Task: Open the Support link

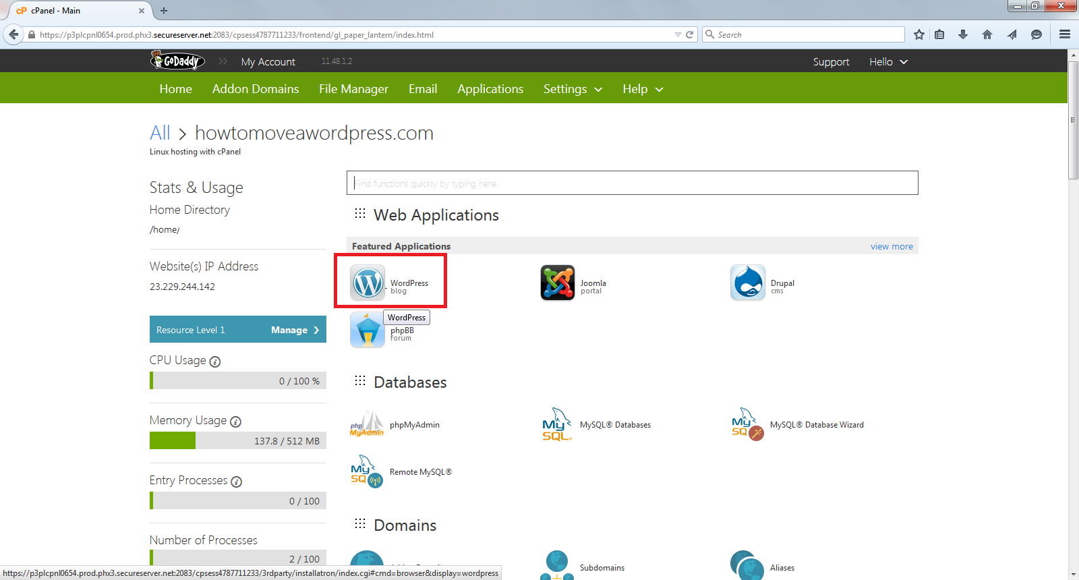Action: (x=831, y=61)
